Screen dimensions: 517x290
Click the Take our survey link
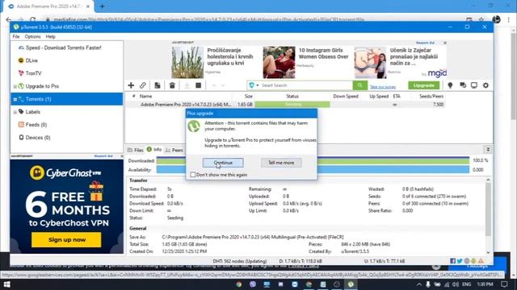point(382,87)
